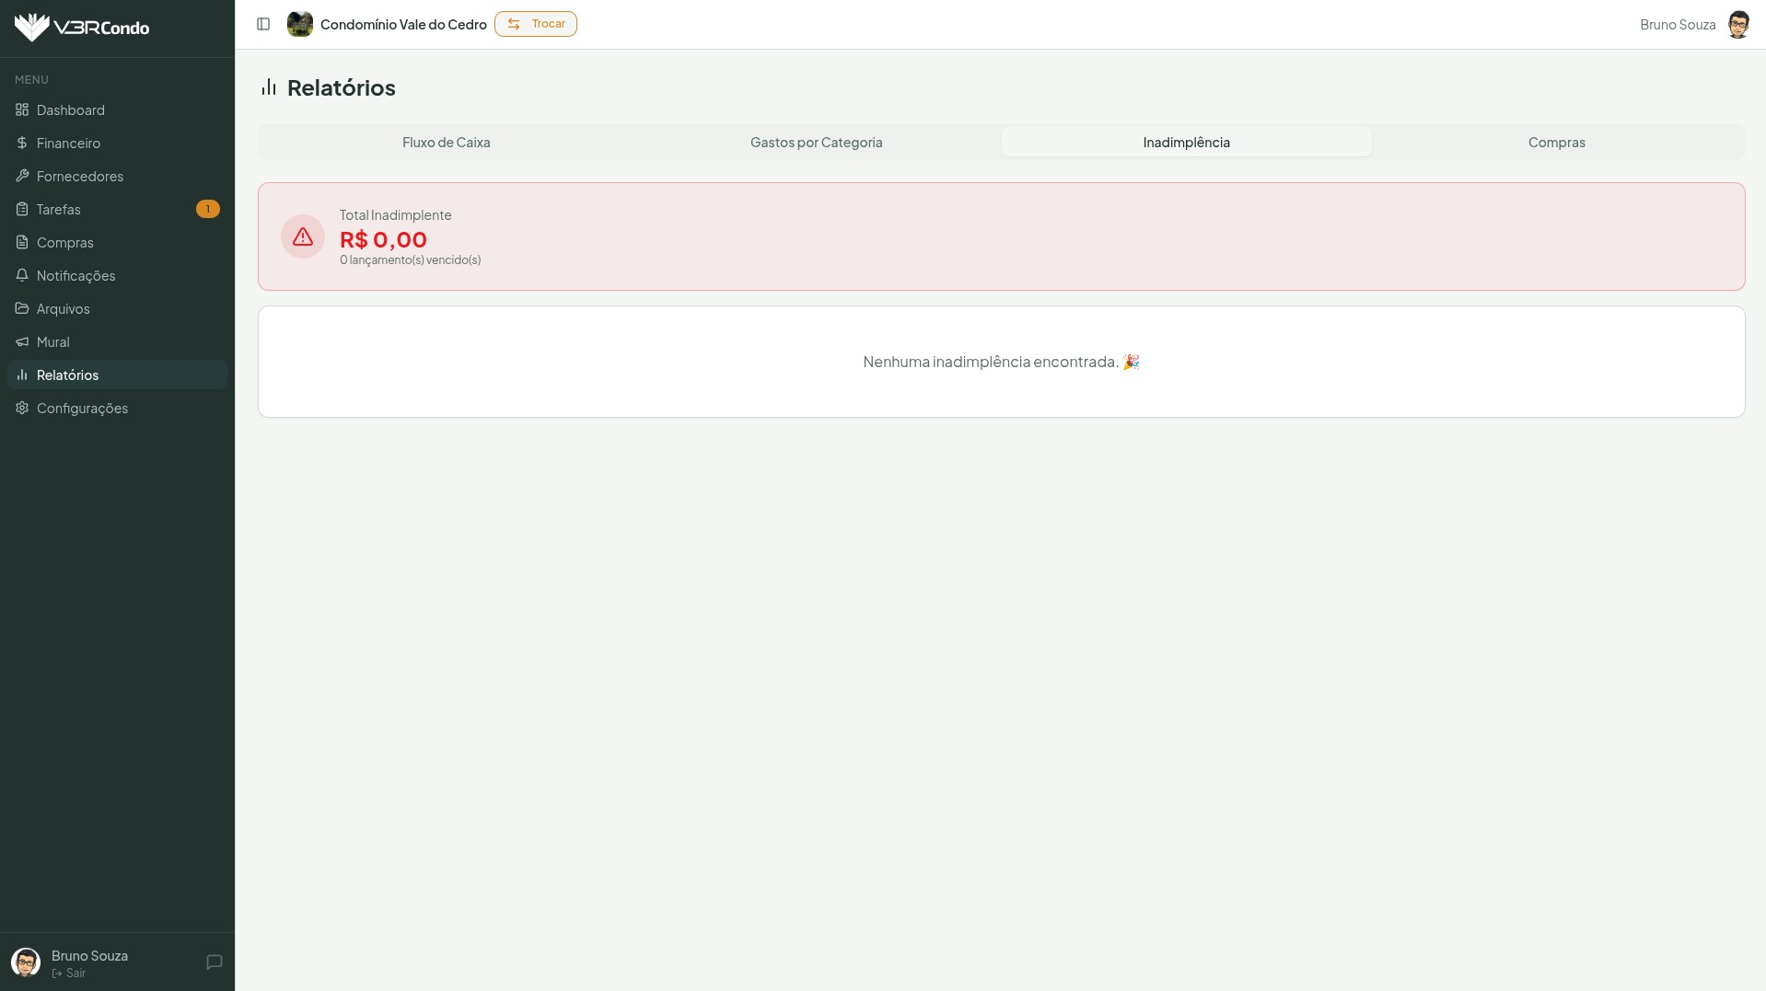Open user avatar in top right corner
1766x991 pixels.
1737,25
